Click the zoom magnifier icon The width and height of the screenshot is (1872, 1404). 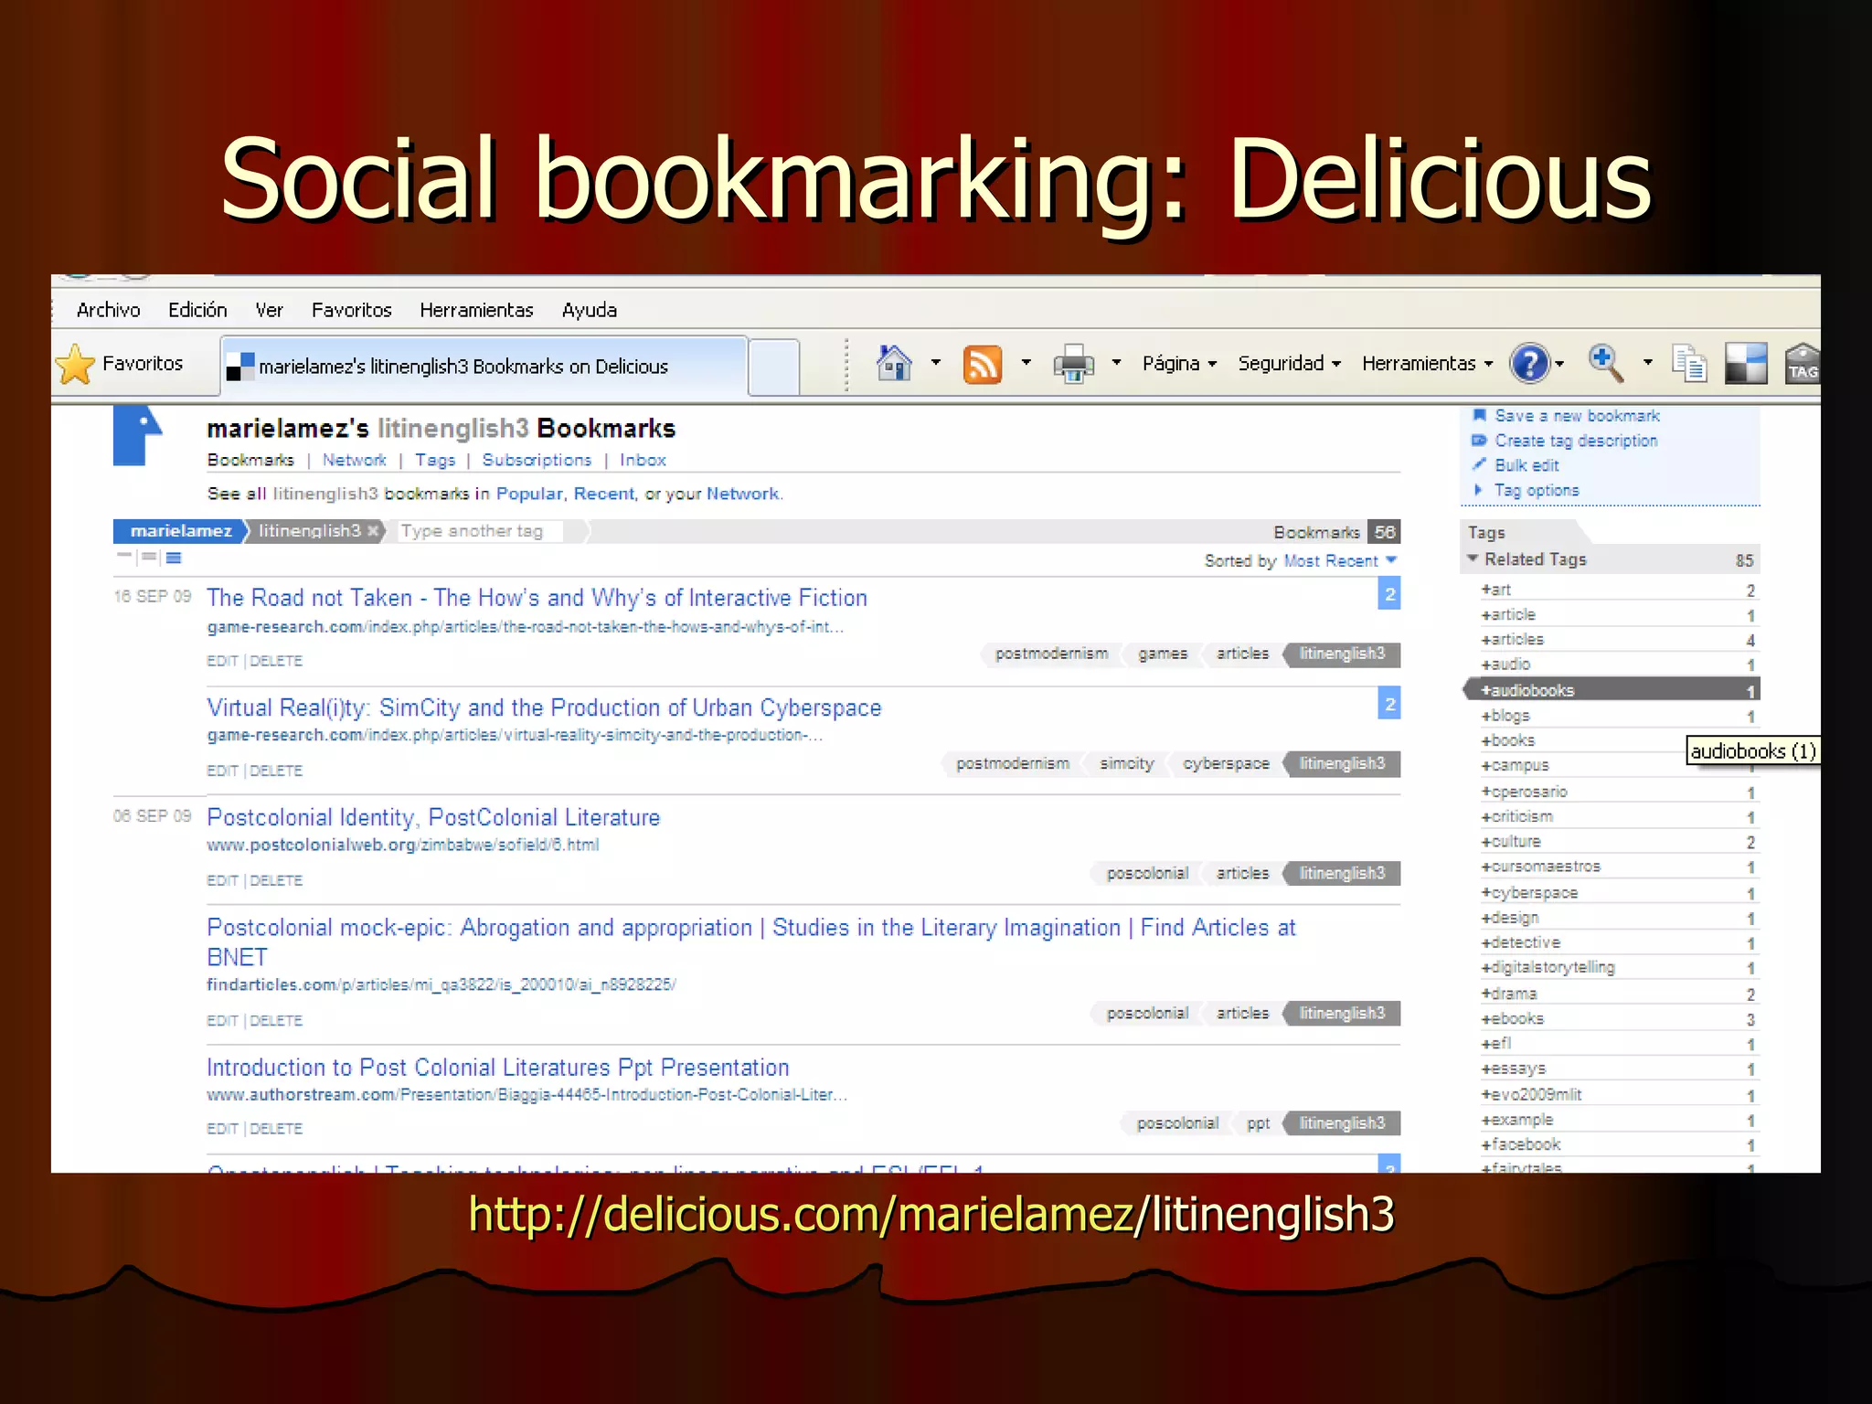1606,363
